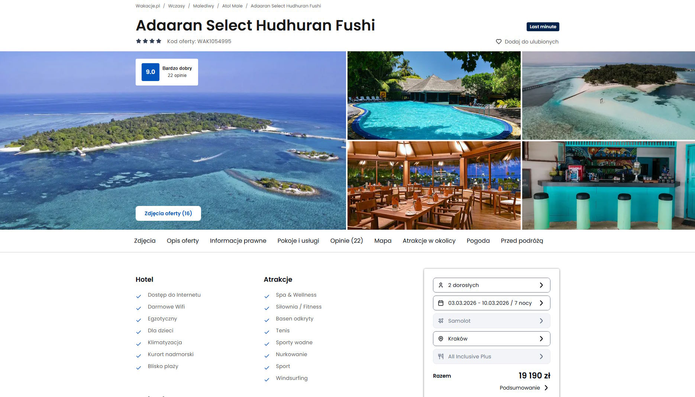
Task: Open the Zdjęcia oferty (16) gallery button
Action: [x=168, y=213]
